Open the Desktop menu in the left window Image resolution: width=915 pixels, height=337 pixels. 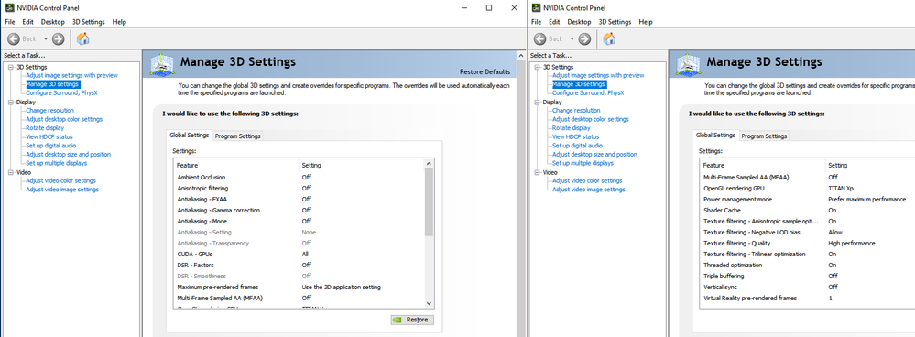52,22
